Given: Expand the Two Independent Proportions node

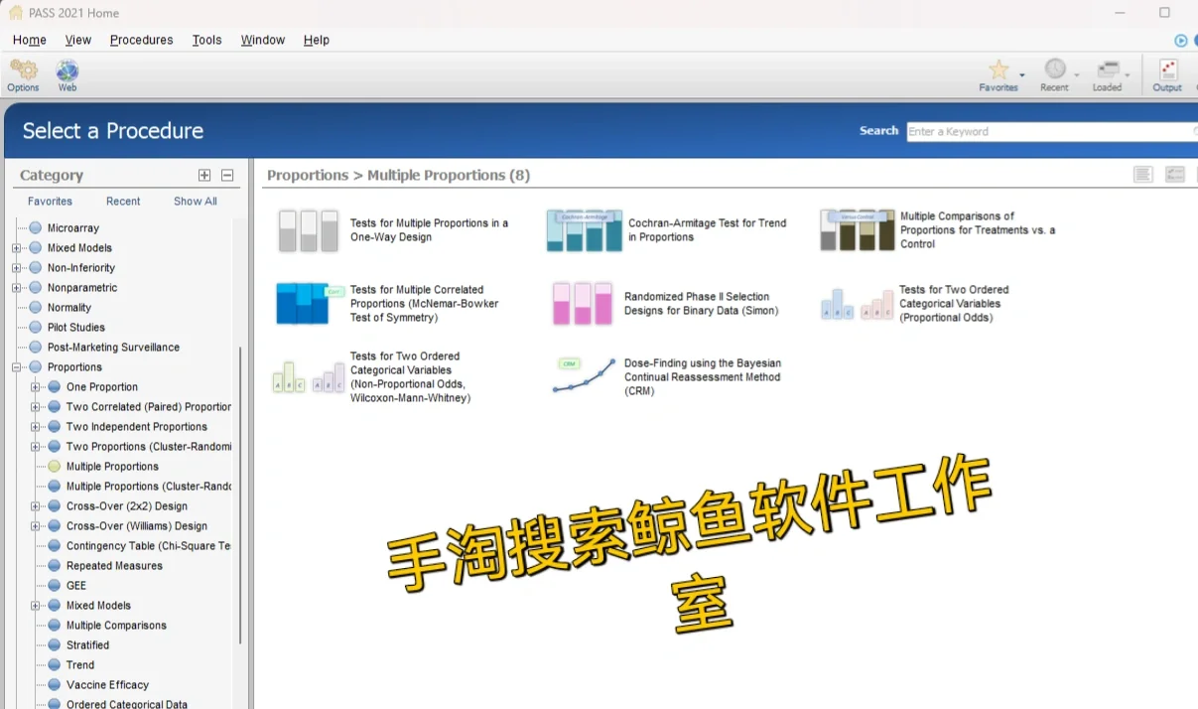Looking at the screenshot, I should [x=36, y=427].
